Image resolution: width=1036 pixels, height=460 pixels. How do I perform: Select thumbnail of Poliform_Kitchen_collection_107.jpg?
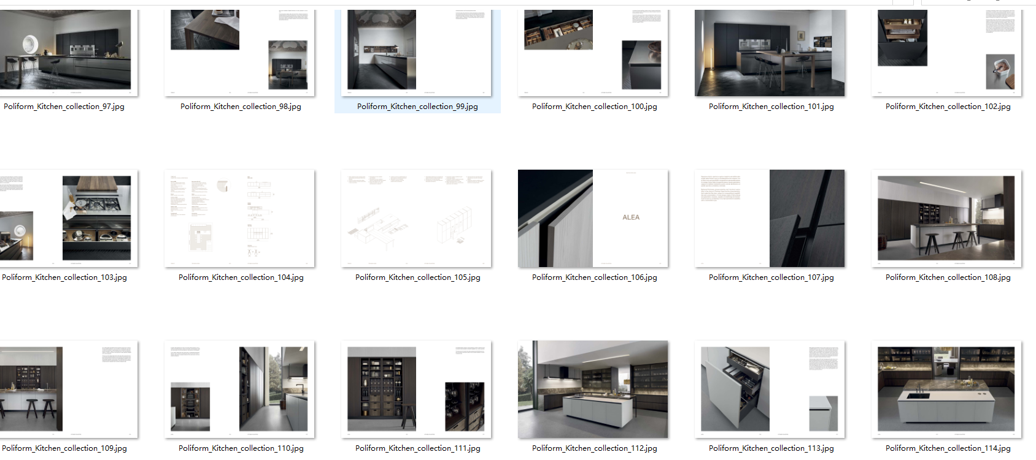point(770,219)
